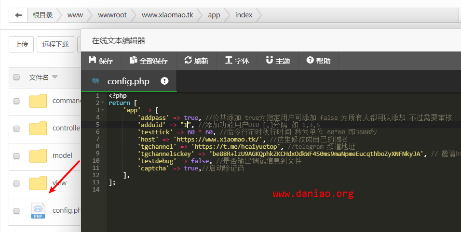
Task: Go to wwwroot in breadcrumb path
Action: (112, 15)
